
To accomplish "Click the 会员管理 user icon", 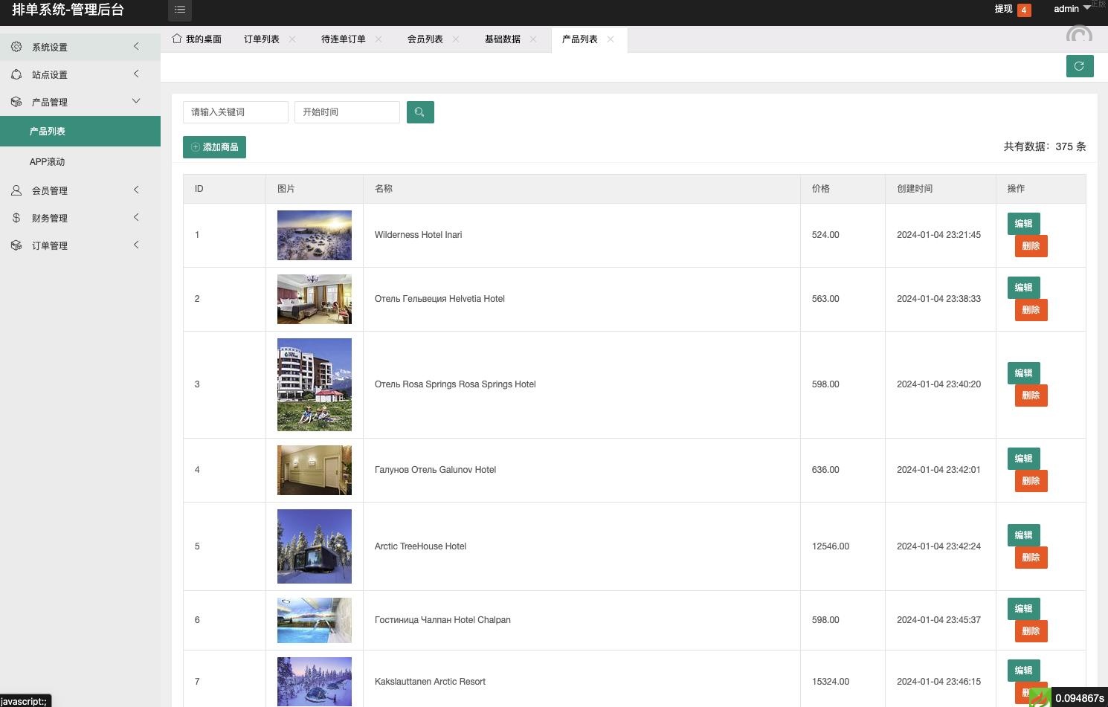I will pos(16,190).
